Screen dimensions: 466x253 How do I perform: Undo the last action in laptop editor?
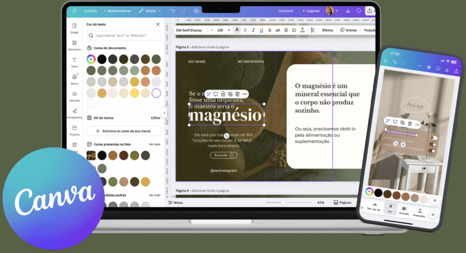coord(172,11)
